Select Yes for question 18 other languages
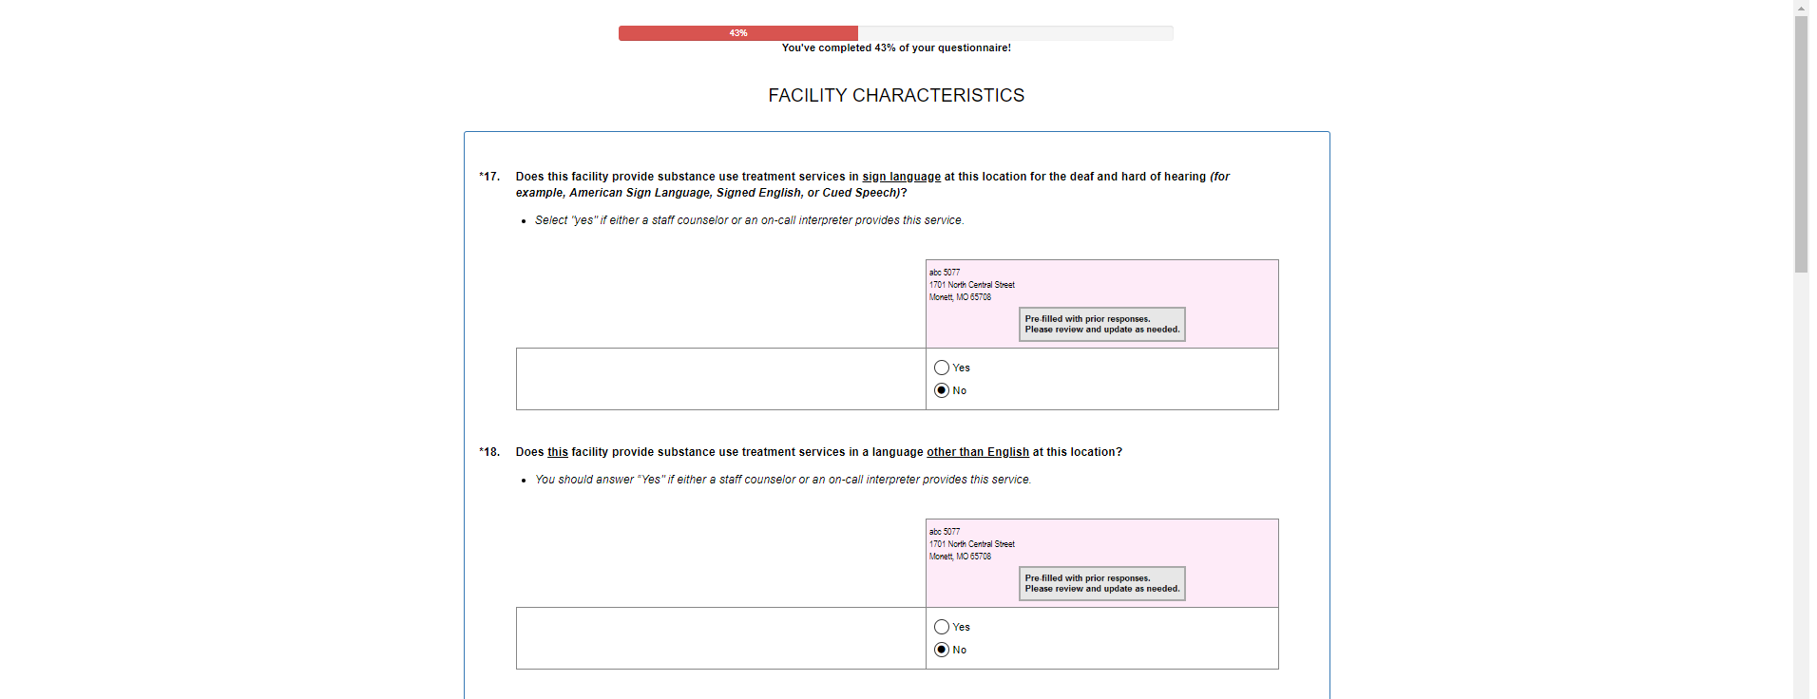Image resolution: width=1817 pixels, height=699 pixels. [942, 627]
